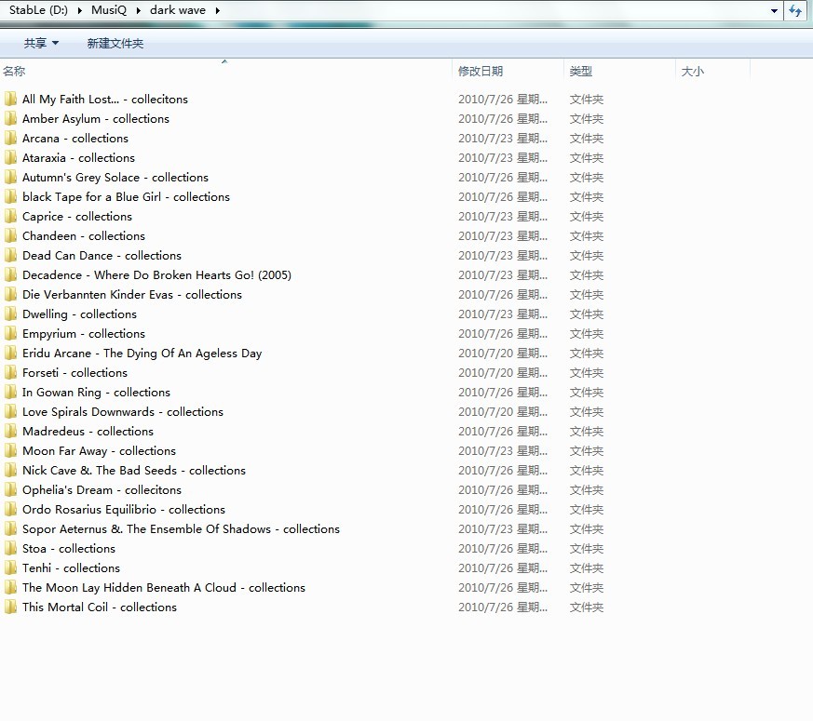Open the 共享 share dropdown menu
Viewport: 813px width, 721px height.
[x=41, y=44]
